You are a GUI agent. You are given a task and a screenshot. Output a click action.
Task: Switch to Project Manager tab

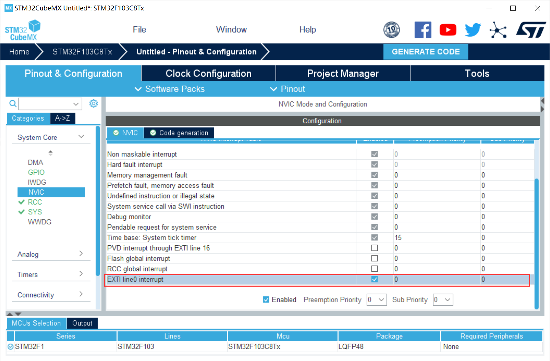(x=343, y=73)
